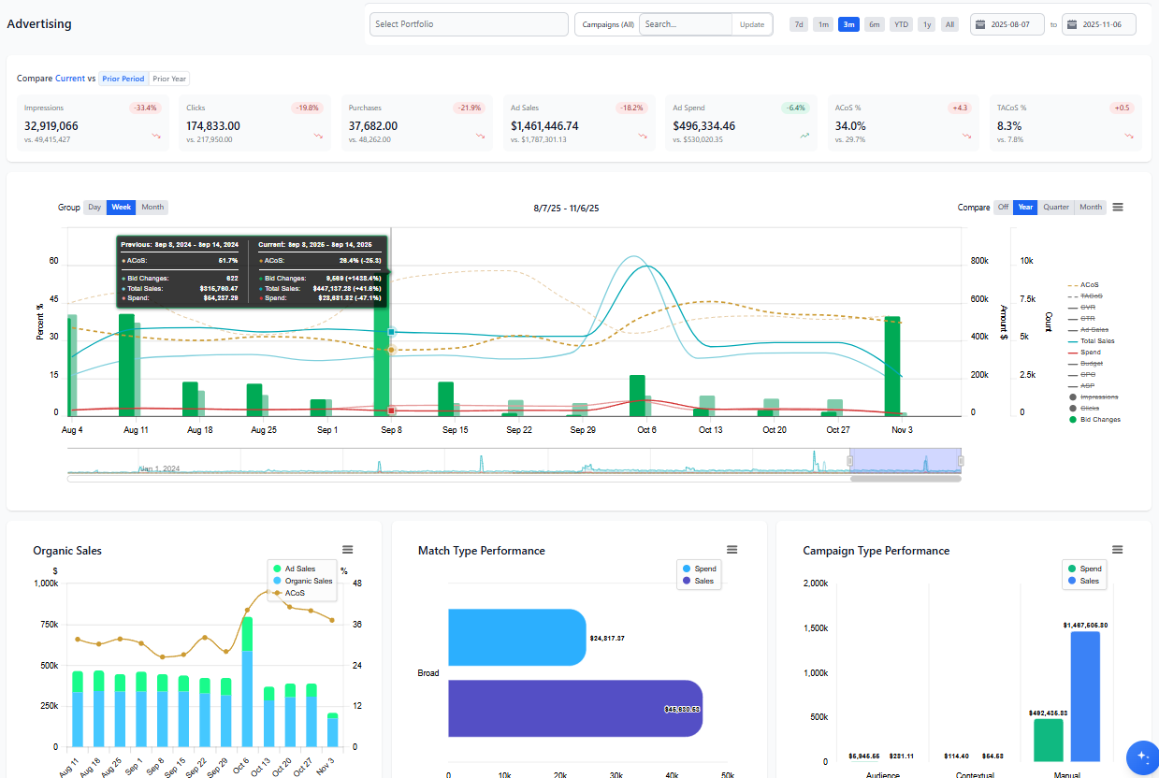This screenshot has height=778, width=1159.
Task: Open the Organic Sales chart menu
Action: coord(348,550)
